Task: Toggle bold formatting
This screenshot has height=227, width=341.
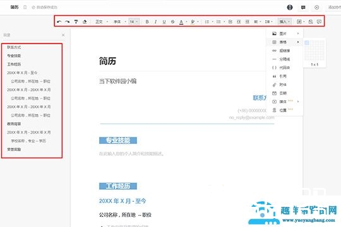Action: (147, 21)
